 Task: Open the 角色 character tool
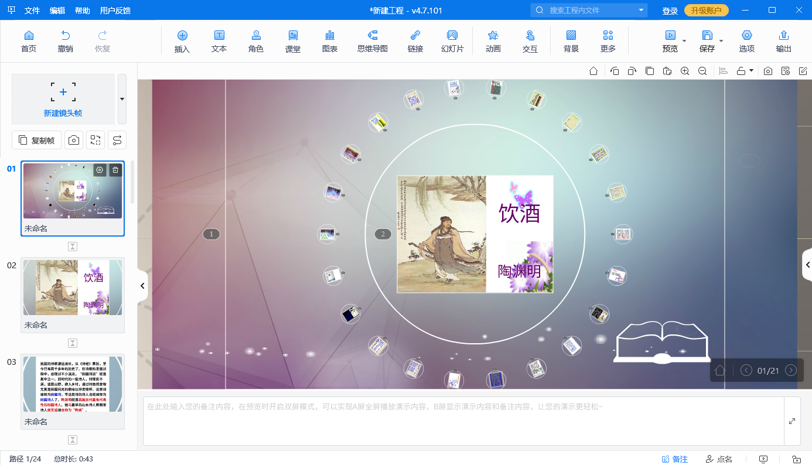point(256,42)
